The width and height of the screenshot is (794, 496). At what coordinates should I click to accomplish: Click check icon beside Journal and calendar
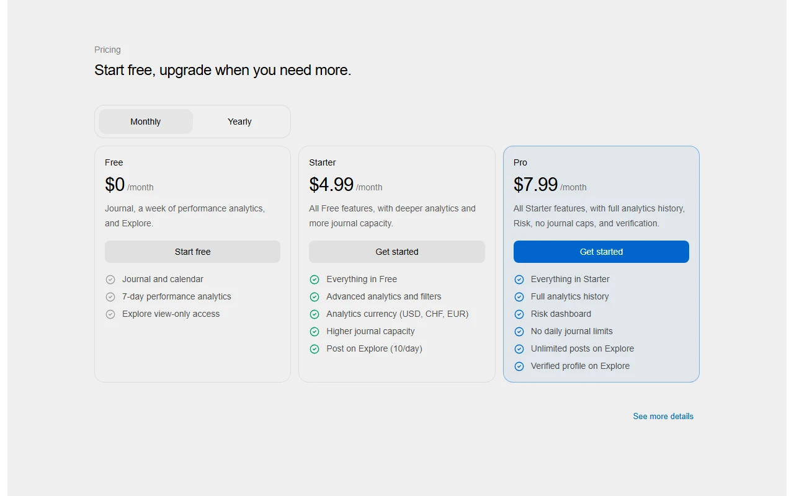pyautogui.click(x=110, y=280)
